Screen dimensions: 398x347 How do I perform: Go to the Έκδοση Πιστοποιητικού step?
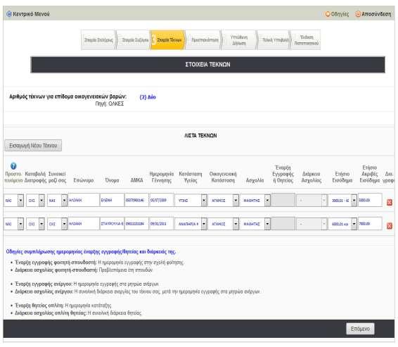pos(306,40)
